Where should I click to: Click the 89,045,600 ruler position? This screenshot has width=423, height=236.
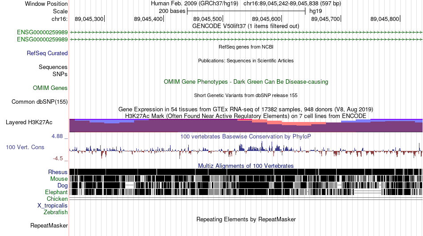(x=267, y=19)
